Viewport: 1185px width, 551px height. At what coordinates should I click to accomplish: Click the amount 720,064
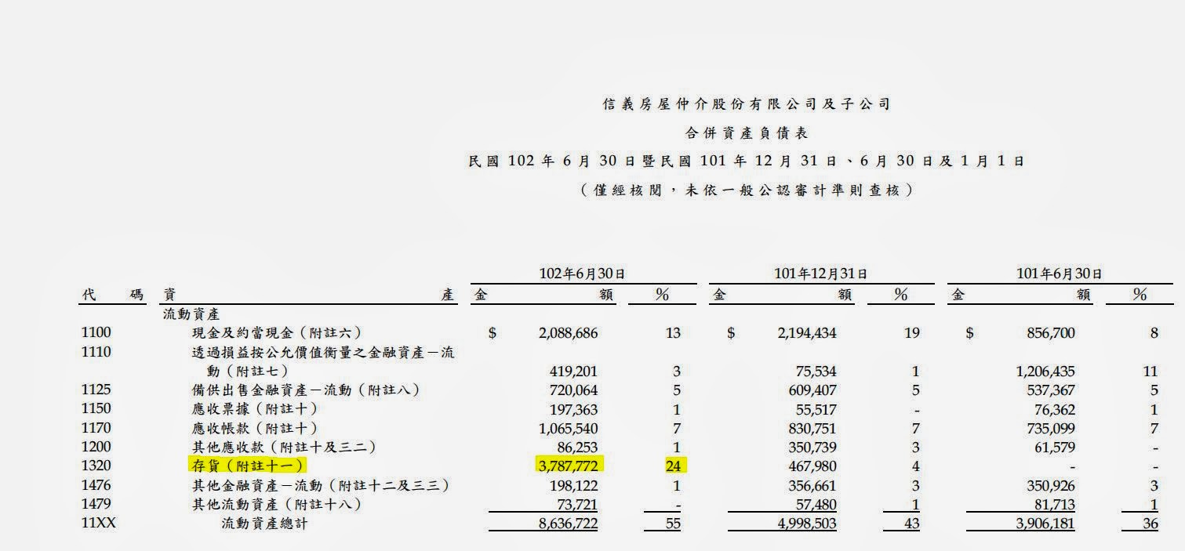(574, 390)
